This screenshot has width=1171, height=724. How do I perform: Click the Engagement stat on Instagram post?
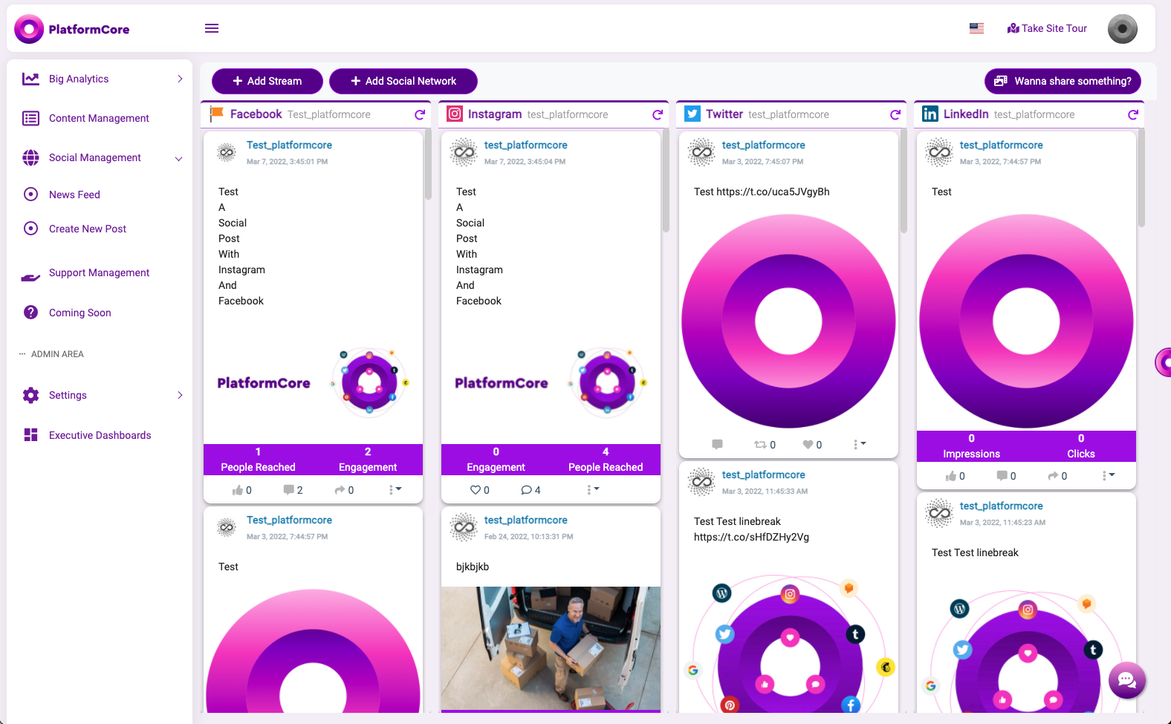(496, 460)
